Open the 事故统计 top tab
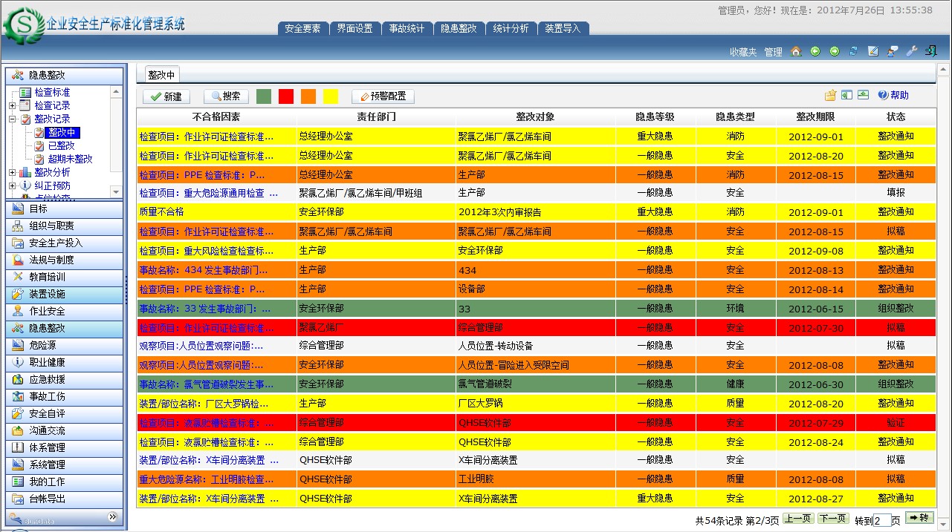952x532 pixels. [407, 29]
